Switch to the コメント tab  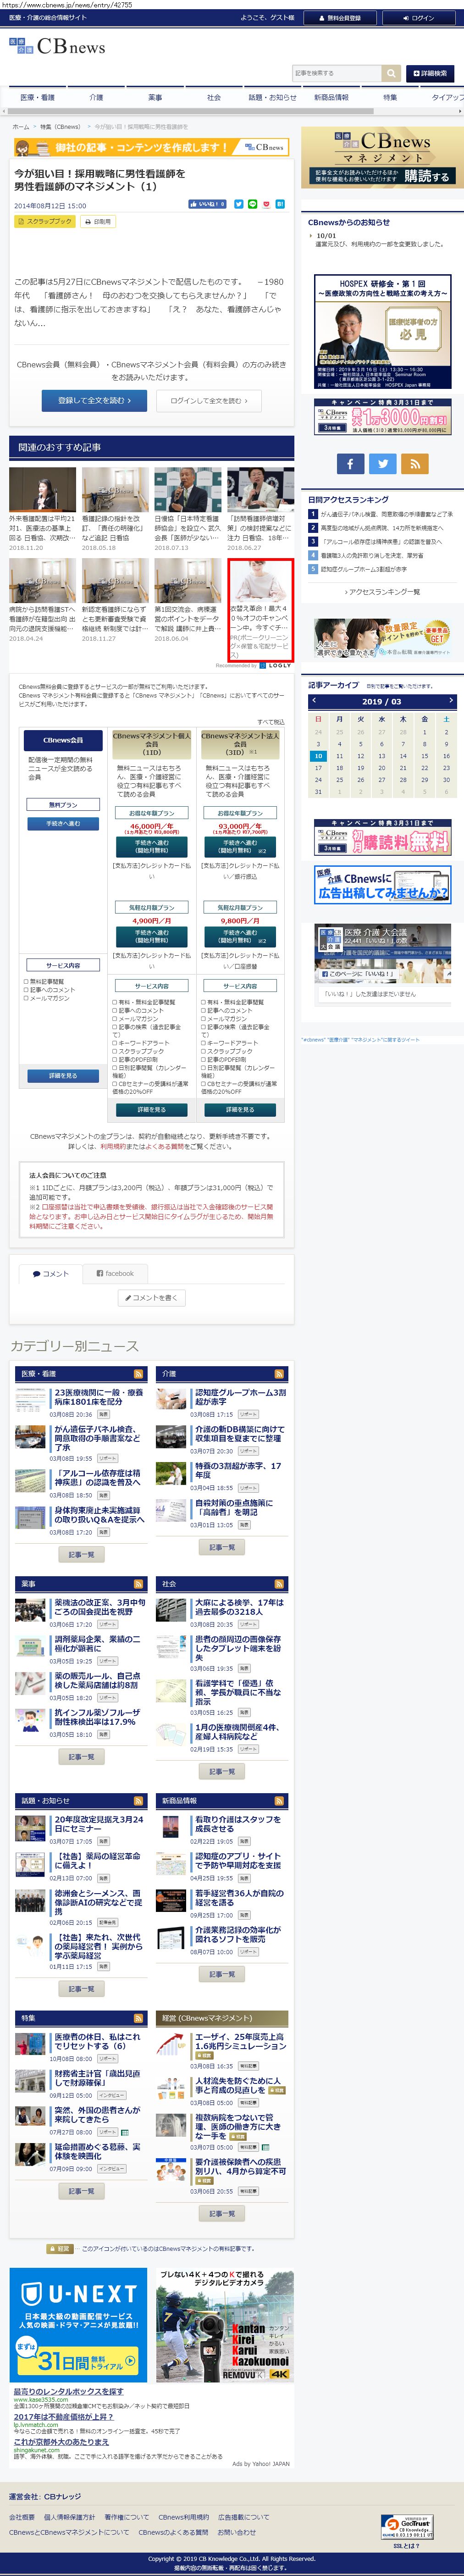[x=51, y=1273]
